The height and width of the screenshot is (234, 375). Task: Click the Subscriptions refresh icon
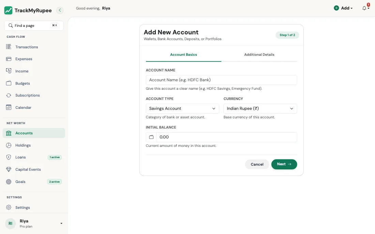(9, 95)
